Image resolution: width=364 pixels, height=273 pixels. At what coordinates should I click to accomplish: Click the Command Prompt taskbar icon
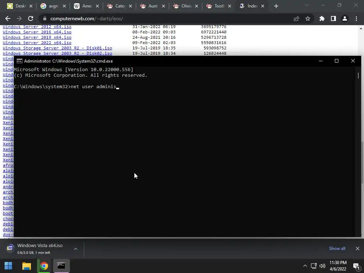61,266
